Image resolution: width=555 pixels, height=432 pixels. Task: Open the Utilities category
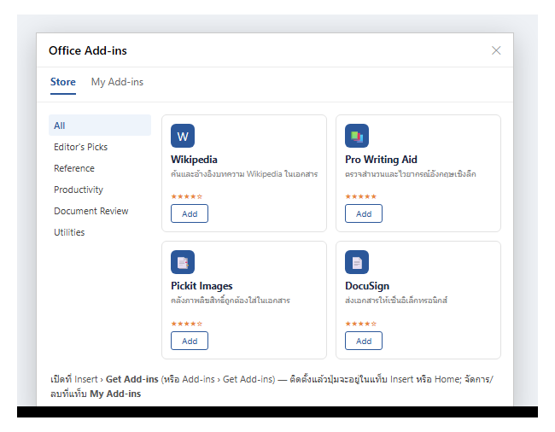(100, 232)
